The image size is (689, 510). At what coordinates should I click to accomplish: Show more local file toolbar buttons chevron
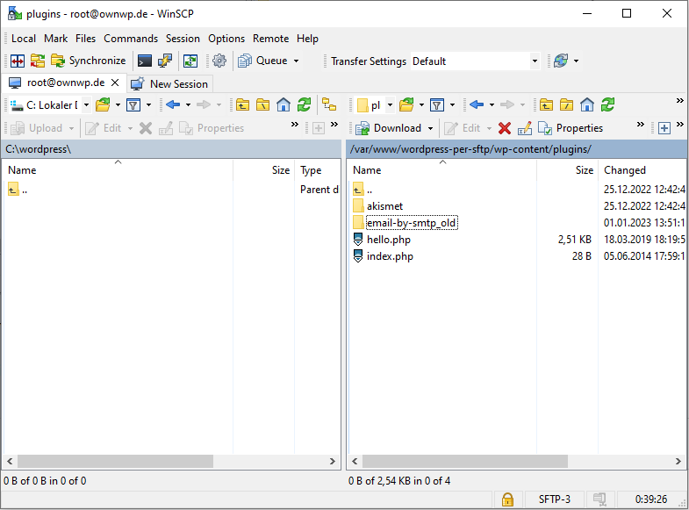(x=295, y=125)
